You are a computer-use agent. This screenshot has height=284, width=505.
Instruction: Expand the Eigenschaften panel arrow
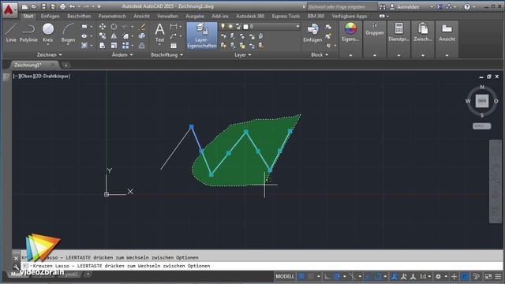click(350, 55)
